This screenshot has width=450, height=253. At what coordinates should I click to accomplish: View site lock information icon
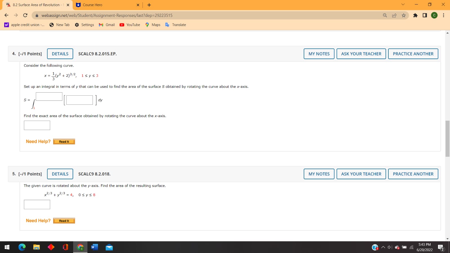tap(37, 15)
